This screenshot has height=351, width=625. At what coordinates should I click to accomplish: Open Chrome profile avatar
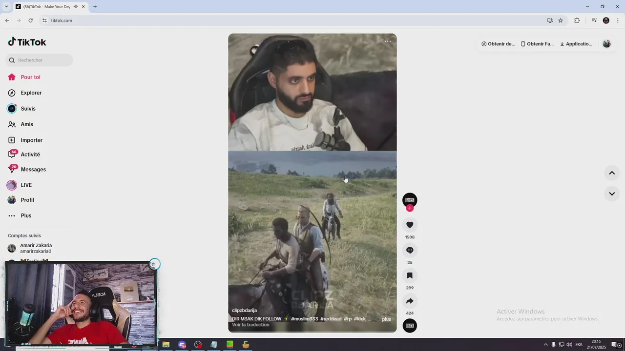point(606,20)
